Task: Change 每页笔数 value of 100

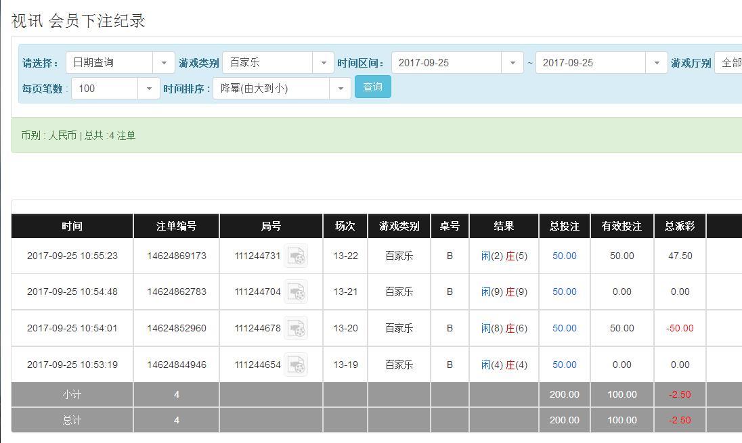Action: [115, 89]
